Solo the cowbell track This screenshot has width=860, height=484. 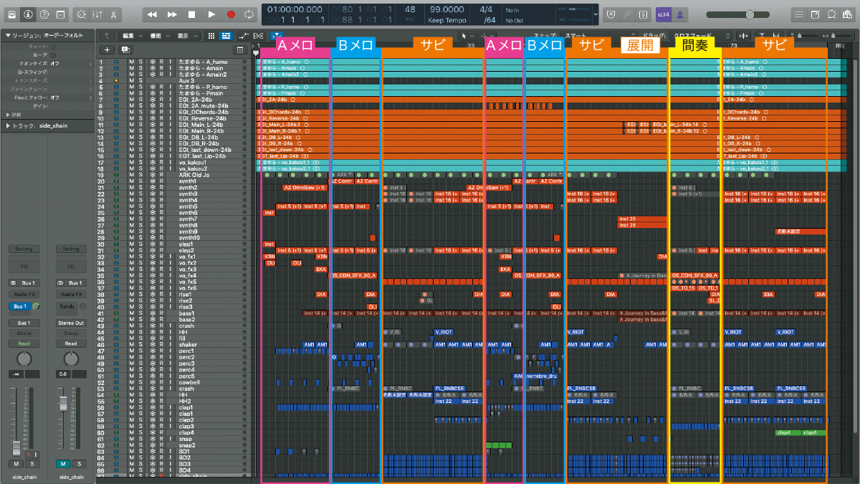[x=141, y=382]
